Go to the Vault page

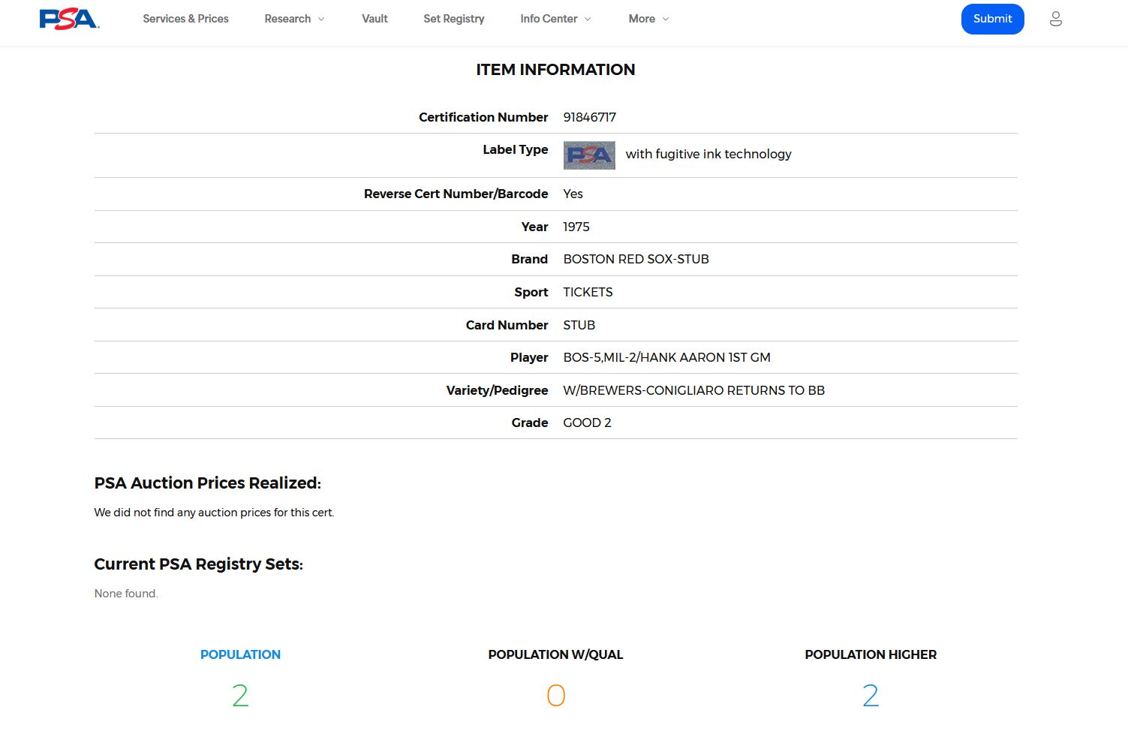coord(374,19)
